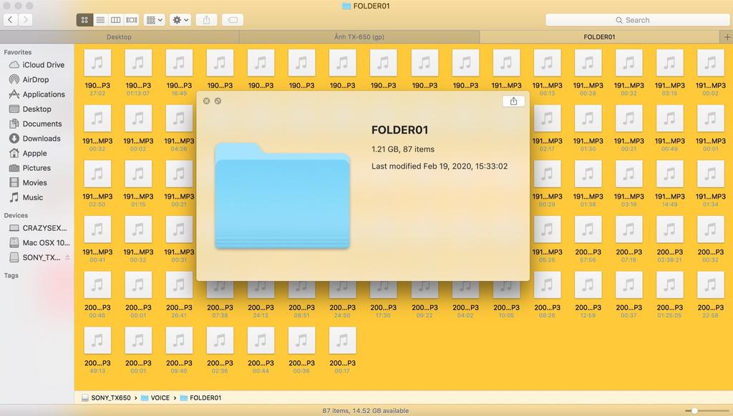Go back with the Finder back arrow
733x416 pixels.
point(11,19)
